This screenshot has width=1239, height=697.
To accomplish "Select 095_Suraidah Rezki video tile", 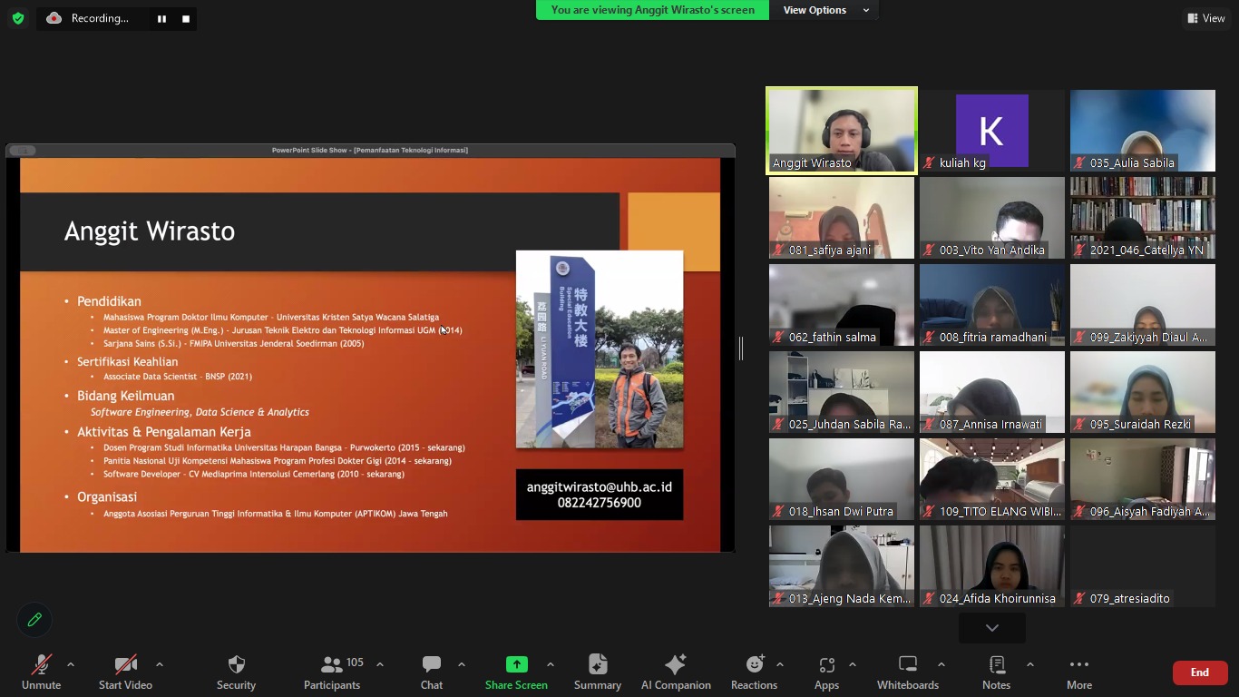I will point(1143,392).
